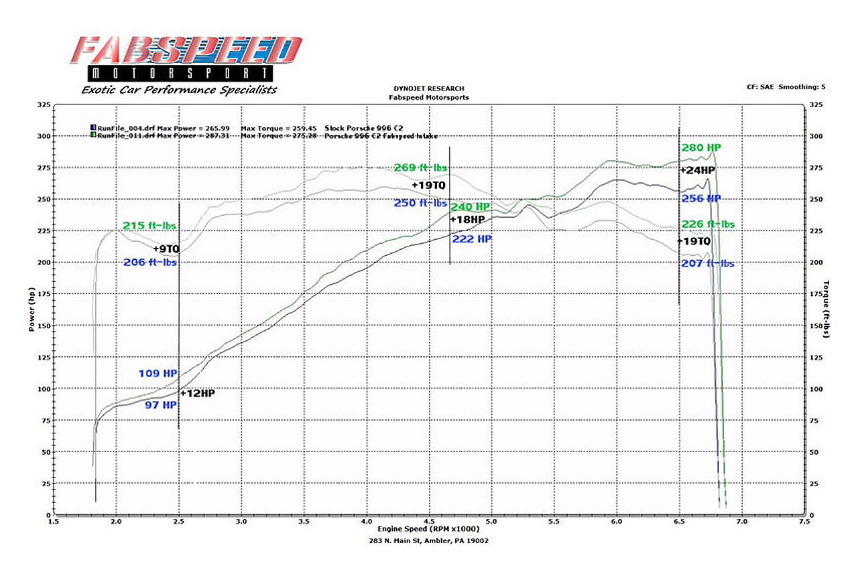
Task: Click the Power (hp) axis title
Action: click(x=32, y=309)
